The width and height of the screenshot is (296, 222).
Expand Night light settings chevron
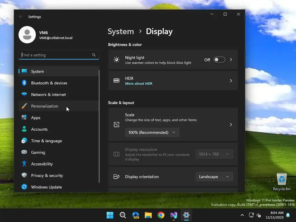231,60
